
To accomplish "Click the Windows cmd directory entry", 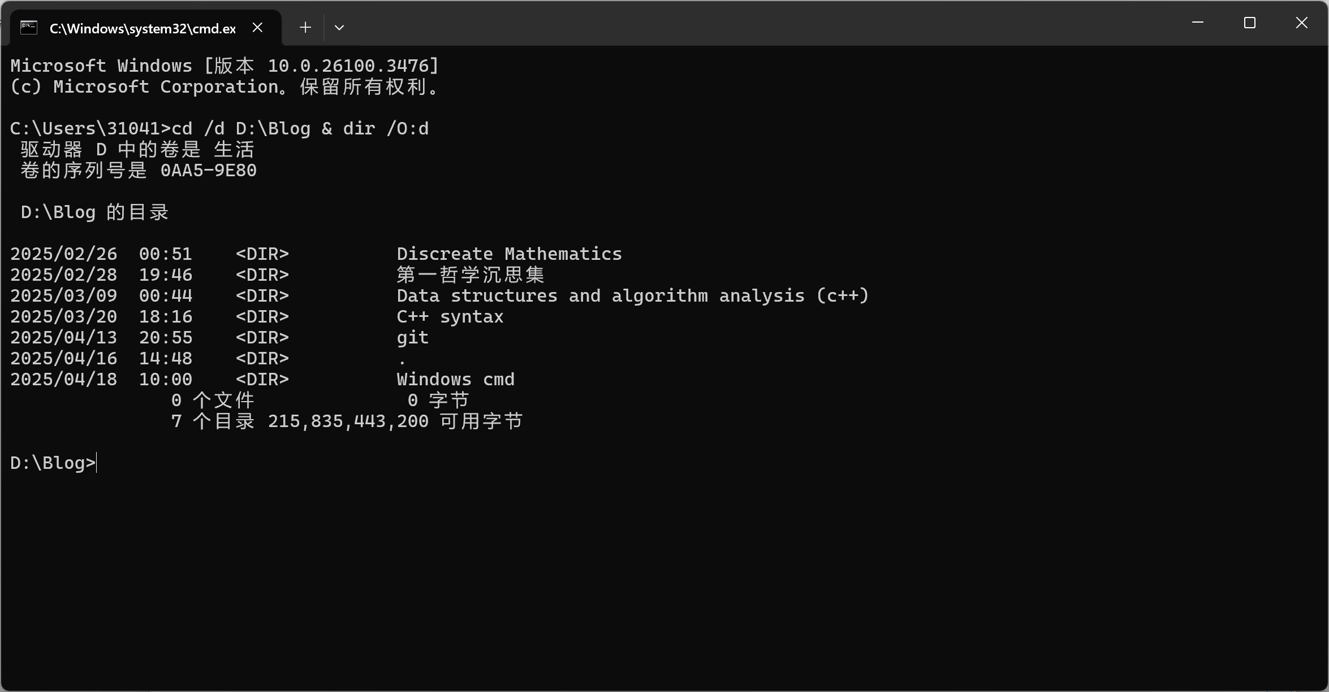I will coord(456,380).
